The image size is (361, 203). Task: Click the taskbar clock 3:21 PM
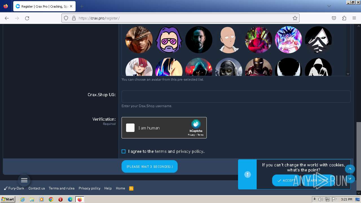pyautogui.click(x=346, y=199)
